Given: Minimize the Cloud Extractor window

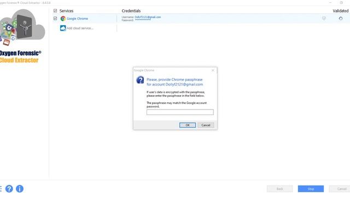Looking at the screenshot, I should [330, 3].
